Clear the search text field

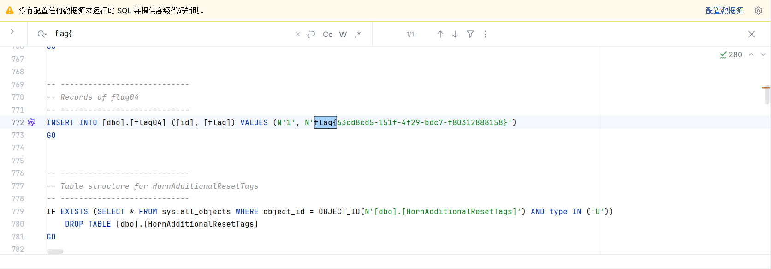coord(297,34)
